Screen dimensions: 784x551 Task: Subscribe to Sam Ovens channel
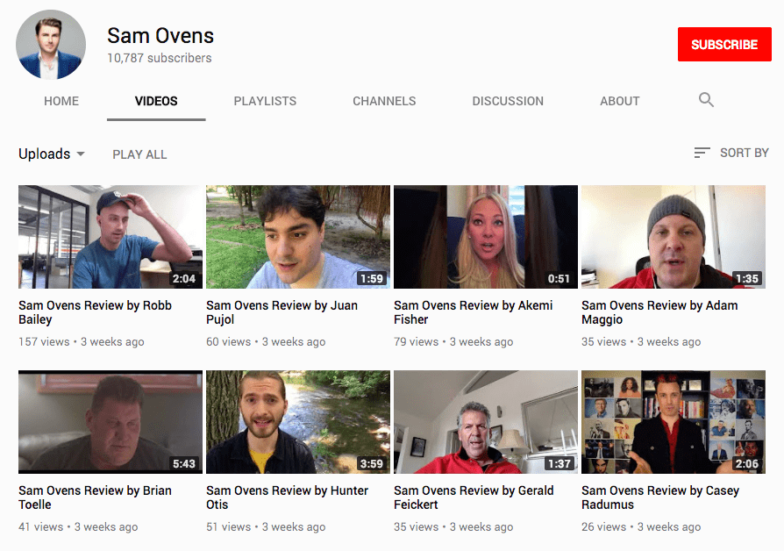pos(724,45)
